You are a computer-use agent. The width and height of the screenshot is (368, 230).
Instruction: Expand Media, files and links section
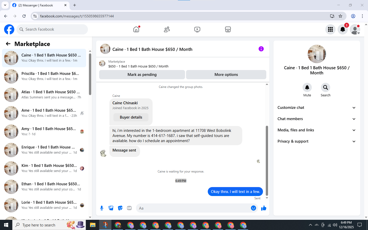tap(317, 130)
